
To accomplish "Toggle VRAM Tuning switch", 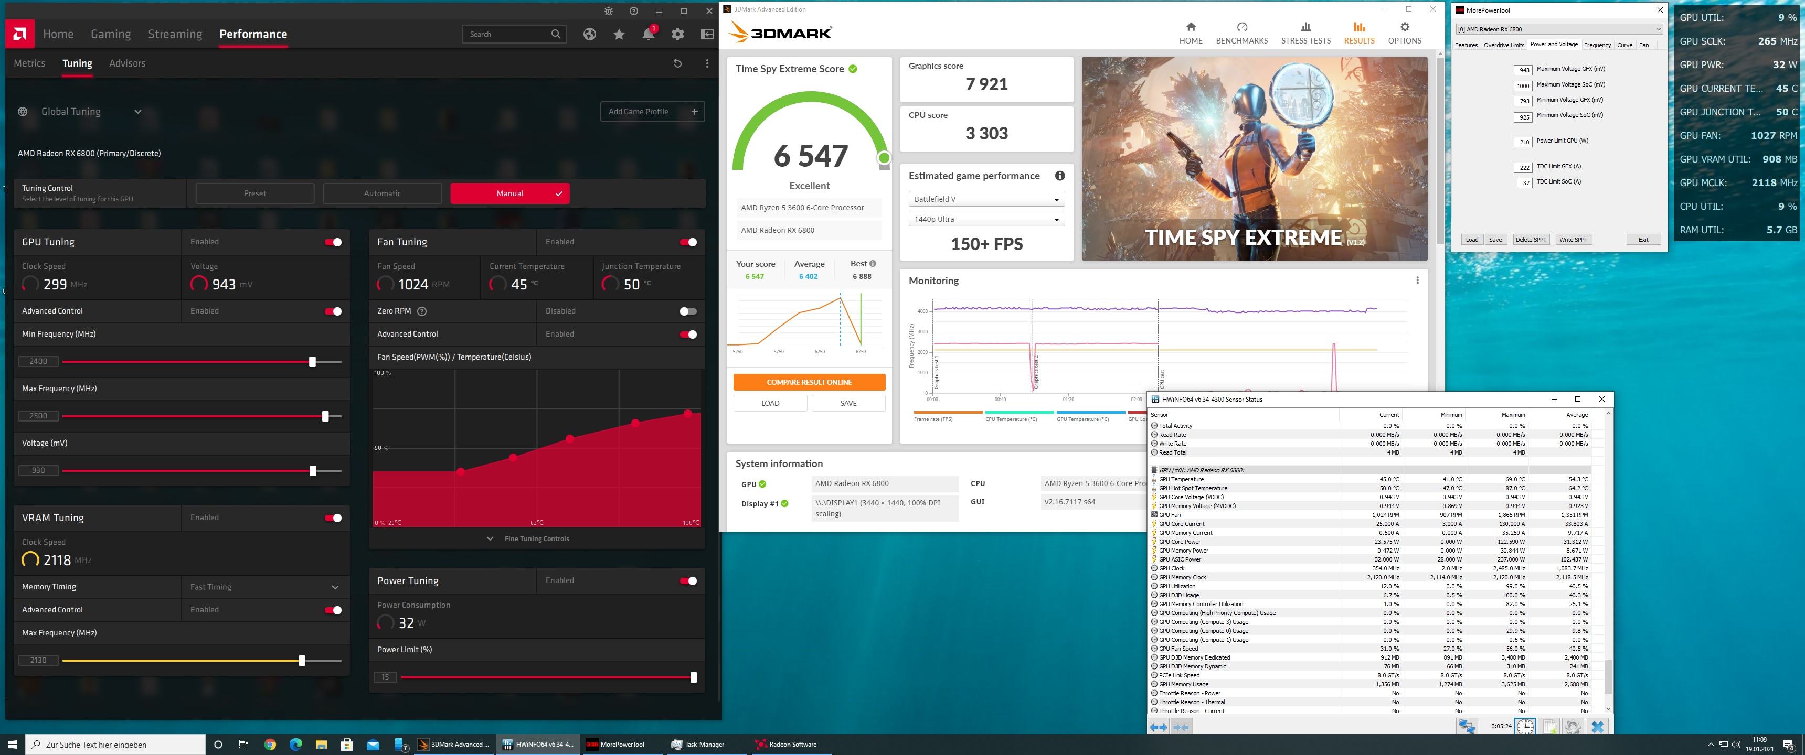I will (x=334, y=518).
